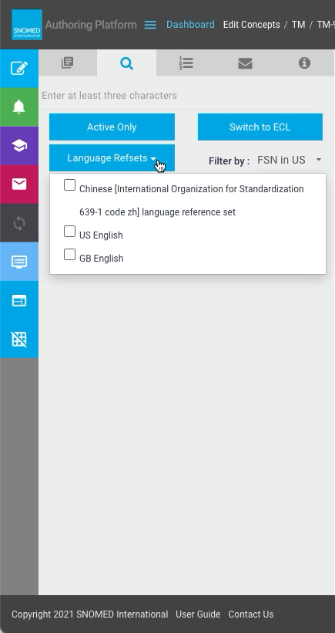Enable the US English checkbox
This screenshot has height=633, width=335.
pyautogui.click(x=69, y=232)
